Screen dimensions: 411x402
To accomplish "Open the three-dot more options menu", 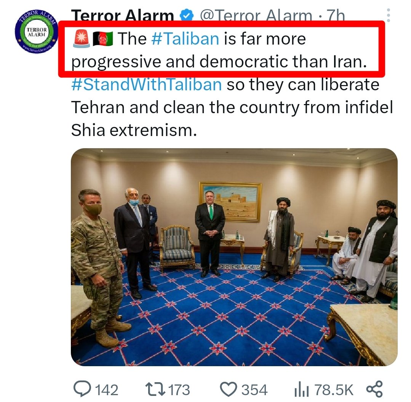I will coord(388,15).
